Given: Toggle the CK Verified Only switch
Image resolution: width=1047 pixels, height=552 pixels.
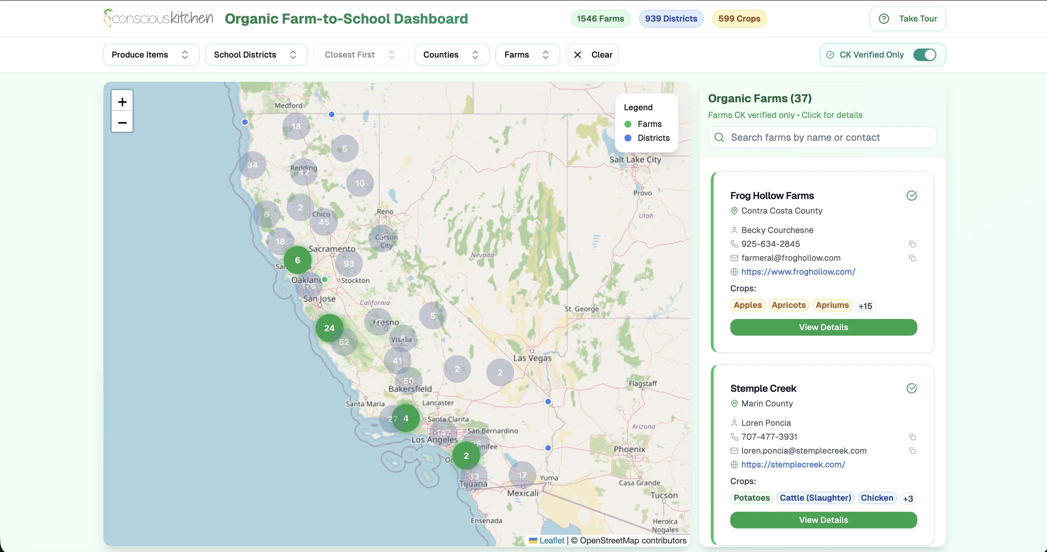Looking at the screenshot, I should (924, 55).
